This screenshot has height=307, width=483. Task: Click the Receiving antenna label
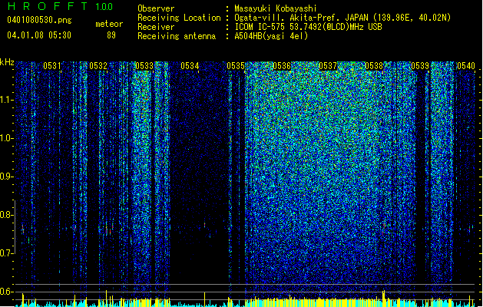pyautogui.click(x=177, y=36)
